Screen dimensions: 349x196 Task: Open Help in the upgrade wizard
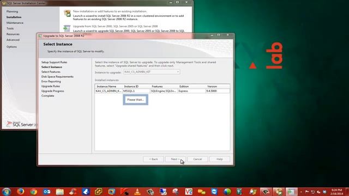pos(219,159)
